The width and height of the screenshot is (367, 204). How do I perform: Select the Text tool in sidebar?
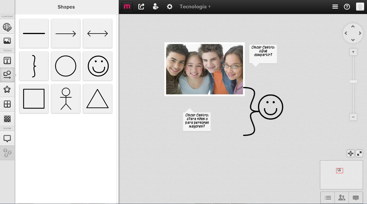pyautogui.click(x=7, y=61)
